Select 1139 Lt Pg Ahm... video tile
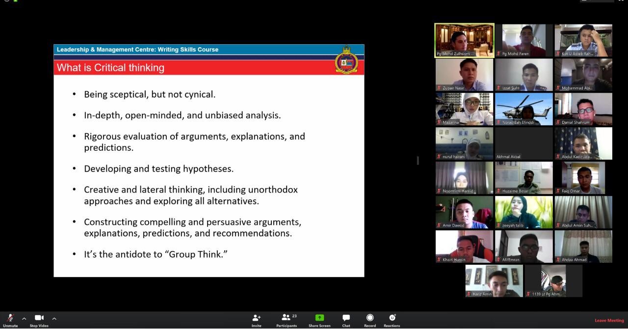The image size is (628, 329). tap(553, 281)
